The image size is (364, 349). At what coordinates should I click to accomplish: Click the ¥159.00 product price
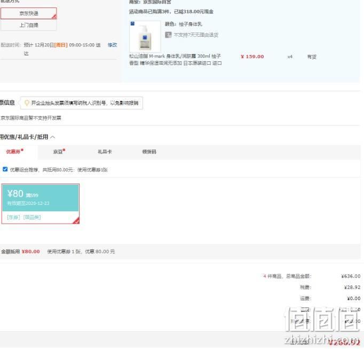click(x=252, y=57)
